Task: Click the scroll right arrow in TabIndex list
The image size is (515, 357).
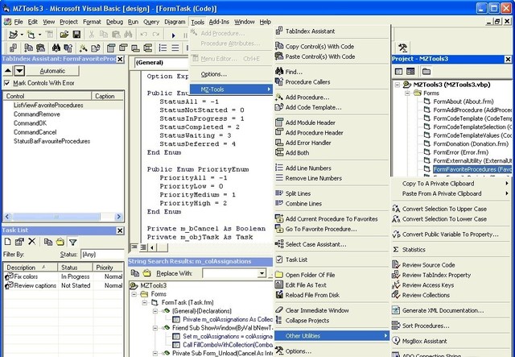Action: click(119, 217)
